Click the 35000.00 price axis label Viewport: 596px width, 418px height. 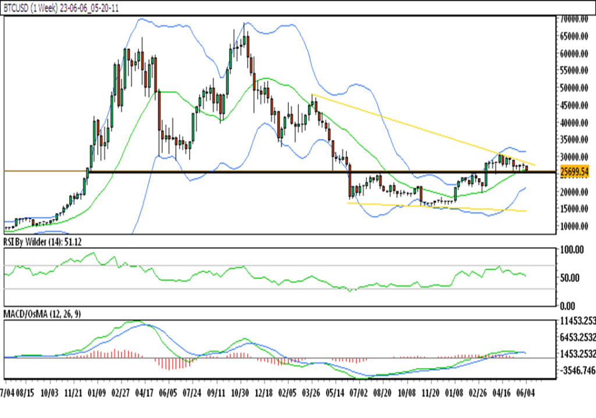point(574,140)
